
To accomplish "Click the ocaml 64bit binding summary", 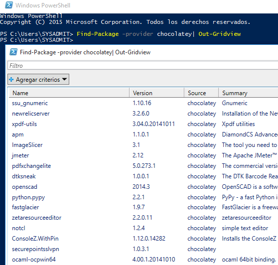I will click(x=249, y=260).
